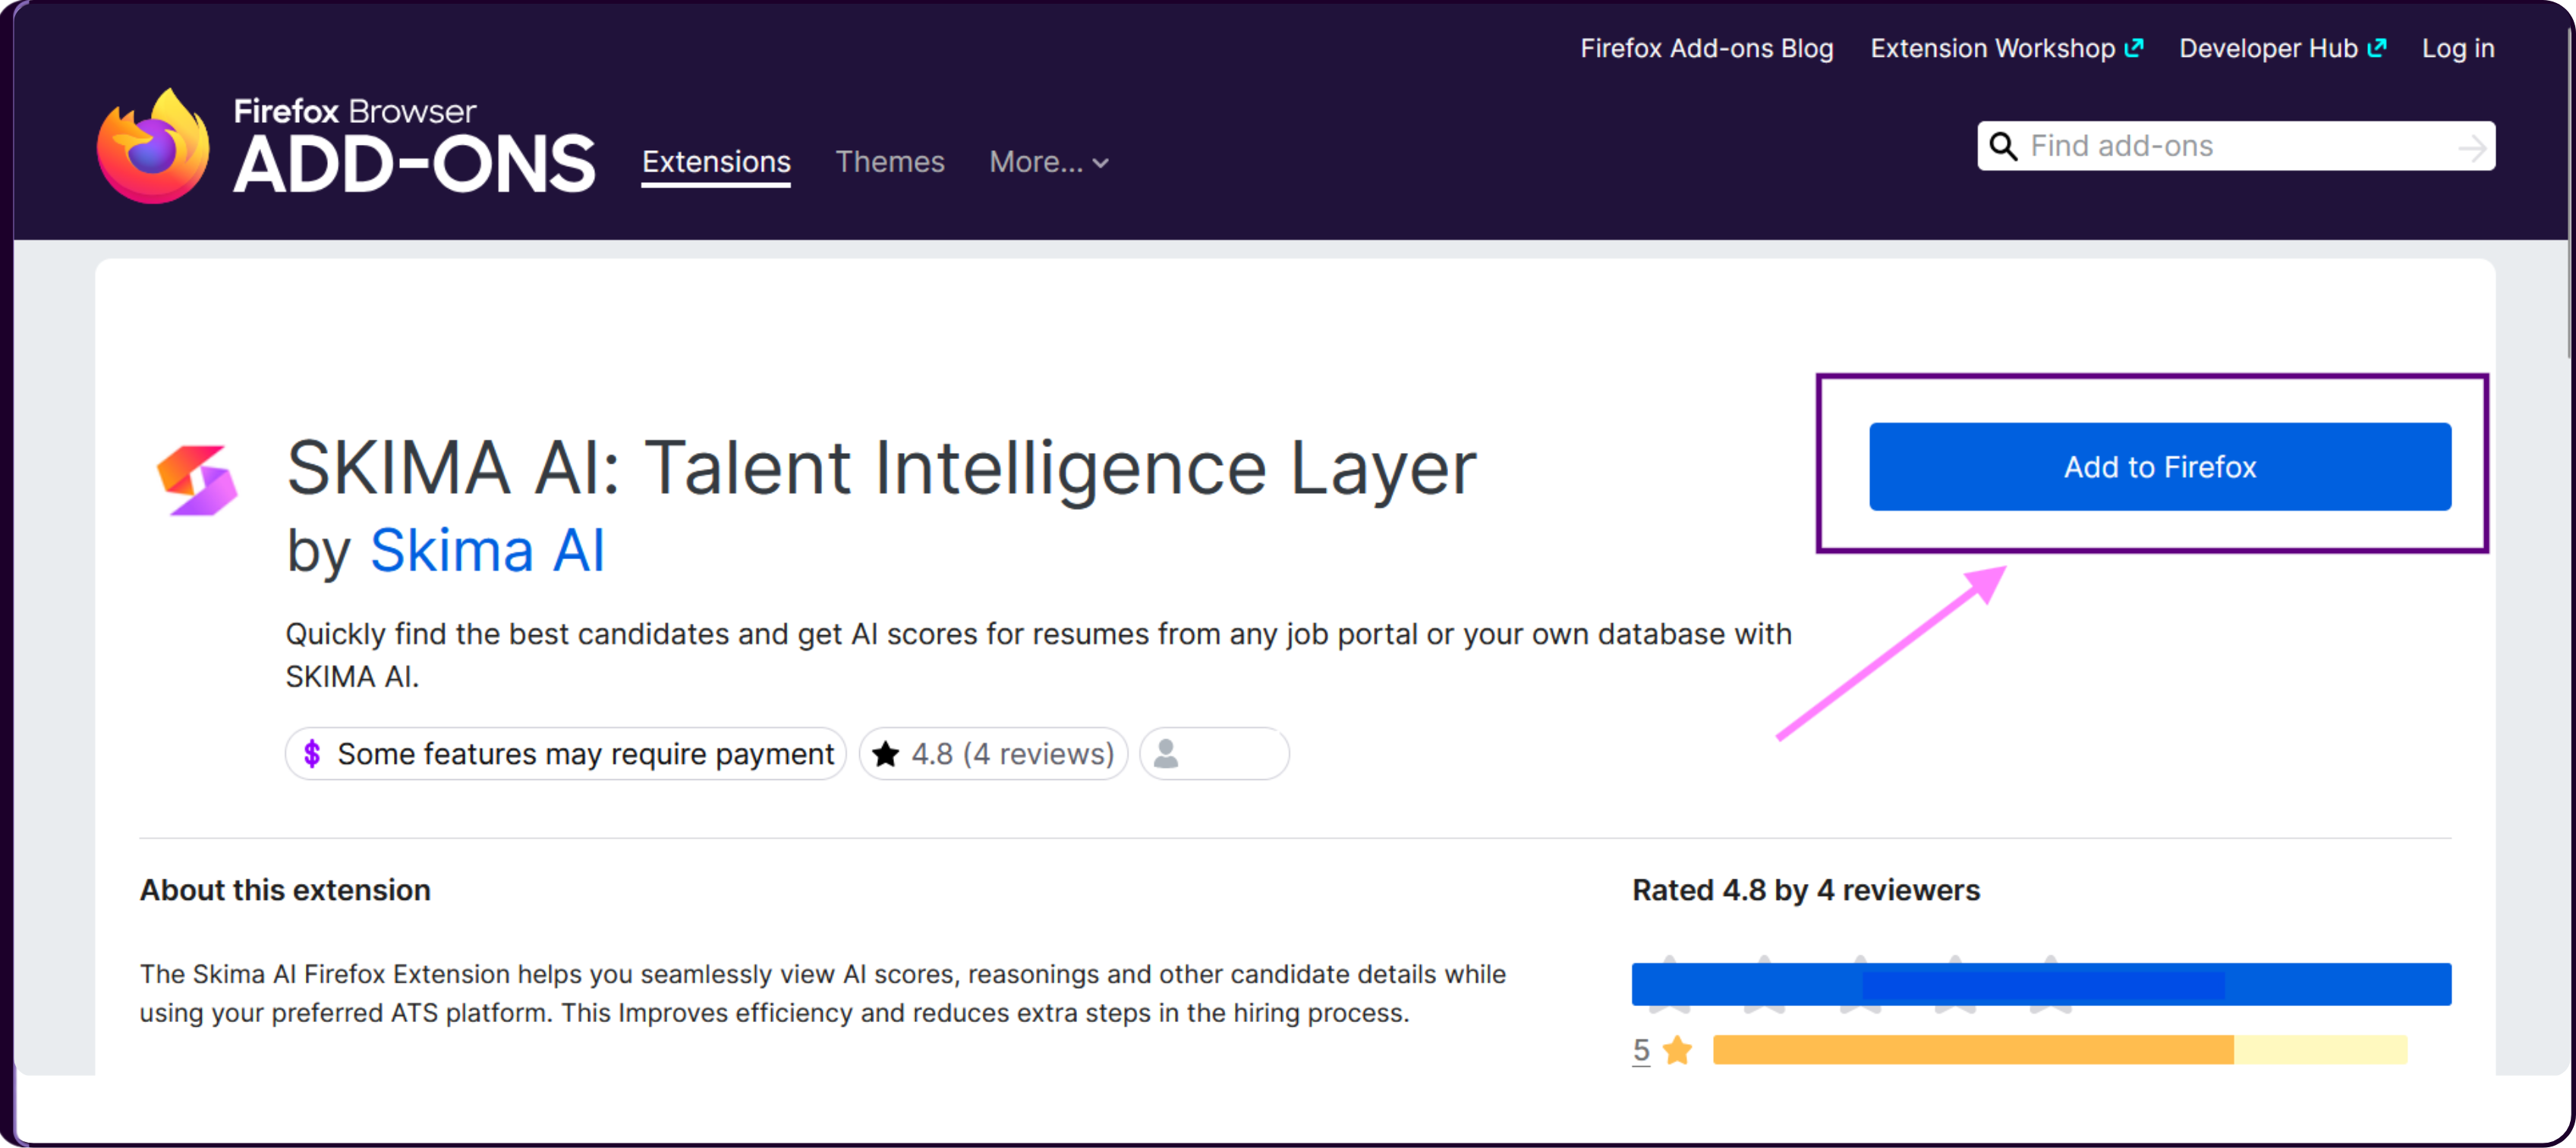Click 'Some features may require payment' badge
This screenshot has width=2576, height=1148.
[x=566, y=754]
